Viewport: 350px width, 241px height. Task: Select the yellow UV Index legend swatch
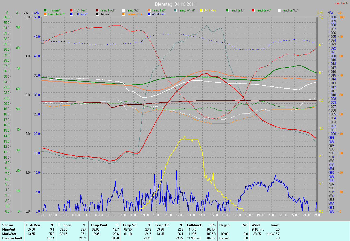click(201, 10)
